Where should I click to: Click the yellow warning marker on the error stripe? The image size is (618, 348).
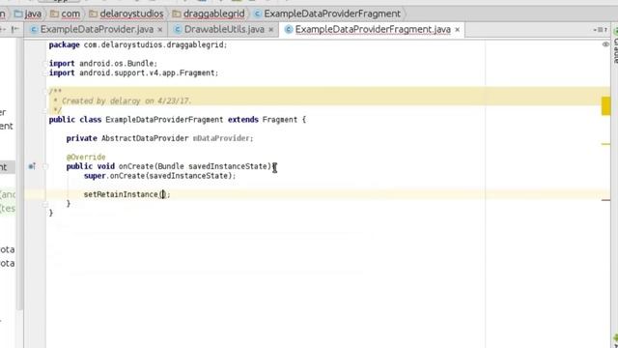(605, 106)
